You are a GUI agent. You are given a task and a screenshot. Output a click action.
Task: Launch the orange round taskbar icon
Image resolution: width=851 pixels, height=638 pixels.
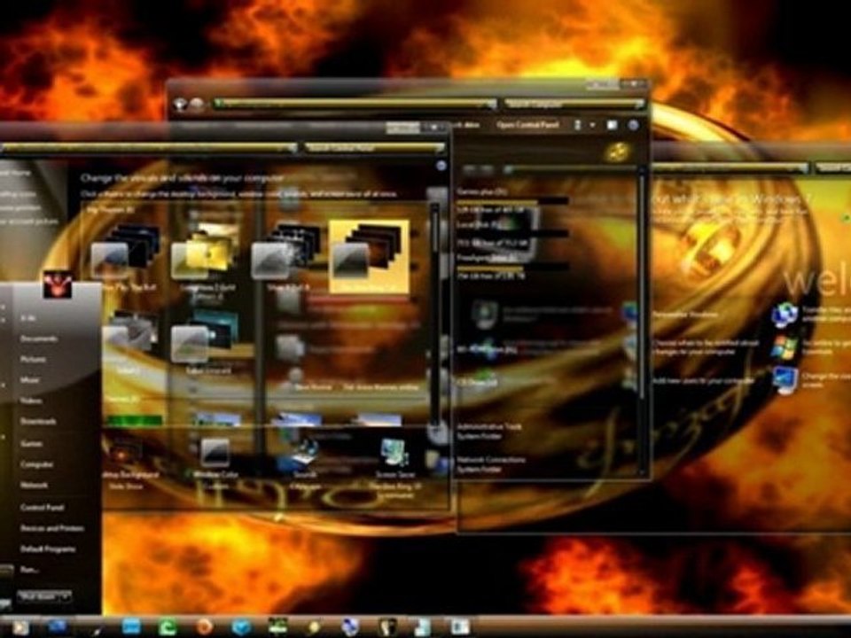[205, 627]
